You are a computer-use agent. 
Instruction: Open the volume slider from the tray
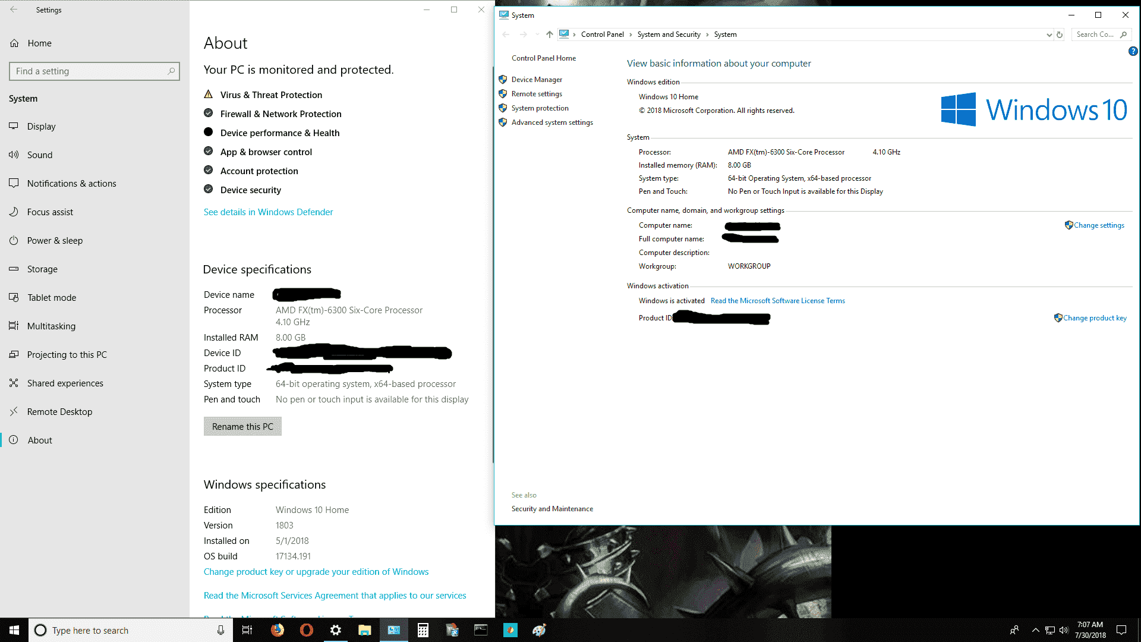1064,630
